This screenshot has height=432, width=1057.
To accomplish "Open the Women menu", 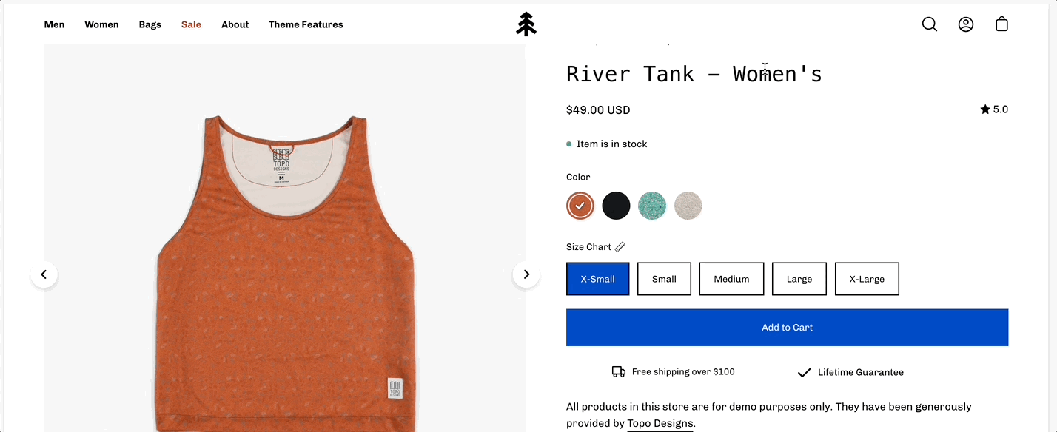I will pos(101,24).
